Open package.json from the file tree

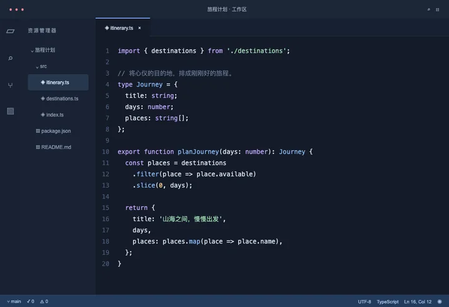click(58, 131)
